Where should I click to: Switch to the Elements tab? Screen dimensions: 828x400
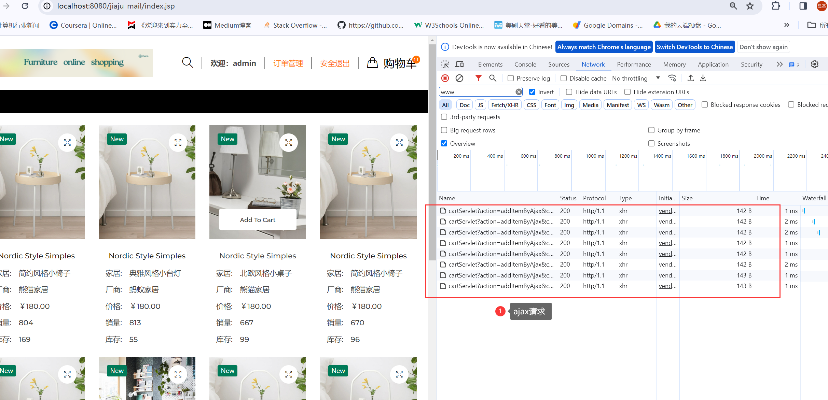(x=490, y=64)
